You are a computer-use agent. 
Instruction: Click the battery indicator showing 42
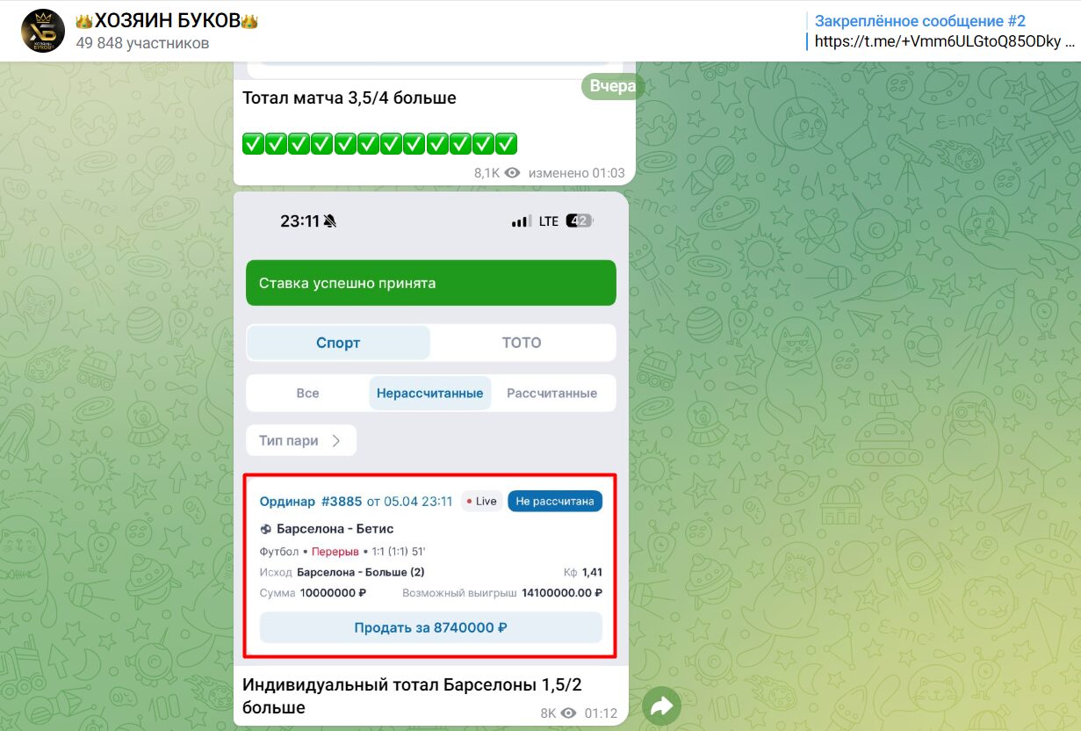click(579, 221)
